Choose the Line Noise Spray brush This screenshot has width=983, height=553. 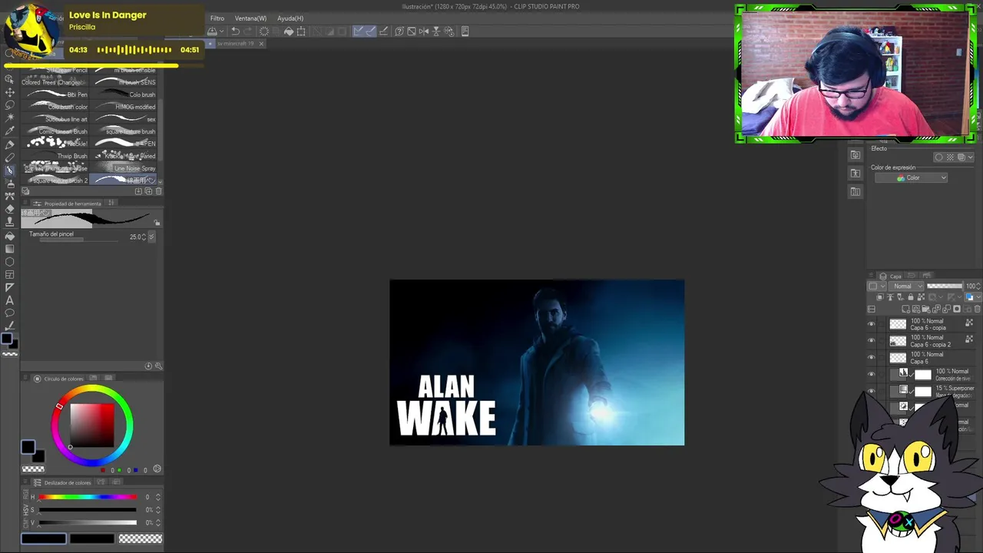(124, 168)
